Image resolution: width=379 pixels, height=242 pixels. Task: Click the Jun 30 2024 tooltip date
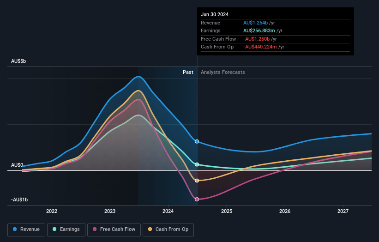pos(215,14)
